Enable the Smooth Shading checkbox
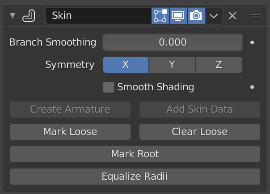270x194 pixels. (x=109, y=87)
